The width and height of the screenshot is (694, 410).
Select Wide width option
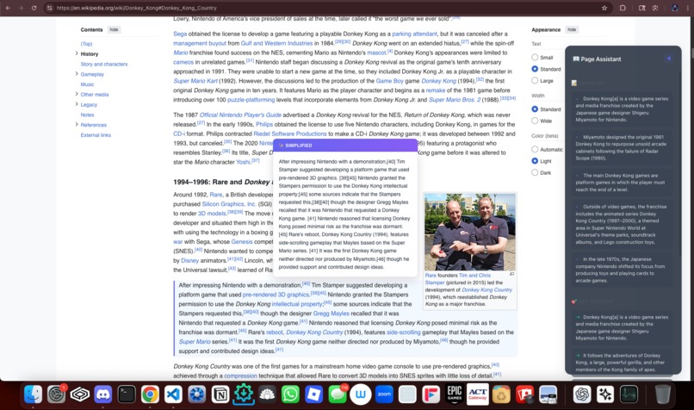pos(535,121)
